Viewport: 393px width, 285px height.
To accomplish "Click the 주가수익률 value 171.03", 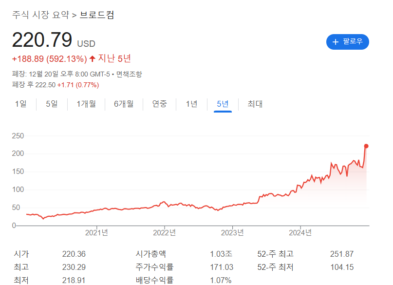I will pos(222,267).
